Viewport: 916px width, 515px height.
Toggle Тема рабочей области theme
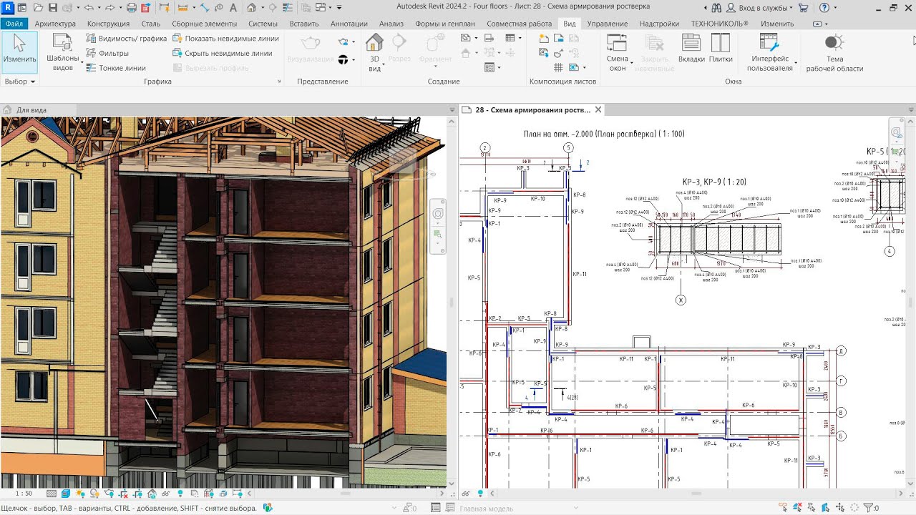(x=834, y=53)
